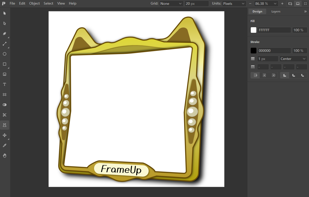Open the Object menu
The width and height of the screenshot is (309, 197).
pyautogui.click(x=34, y=4)
